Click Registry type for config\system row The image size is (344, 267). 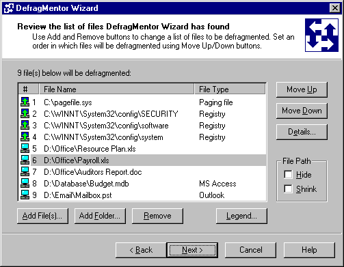coord(212,137)
